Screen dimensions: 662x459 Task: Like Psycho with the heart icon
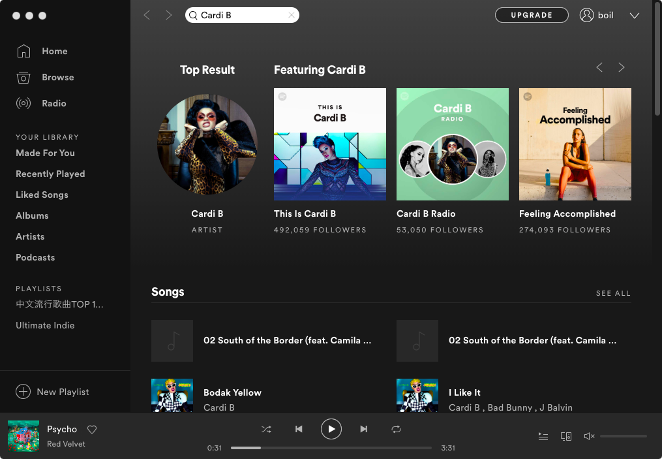click(x=92, y=430)
